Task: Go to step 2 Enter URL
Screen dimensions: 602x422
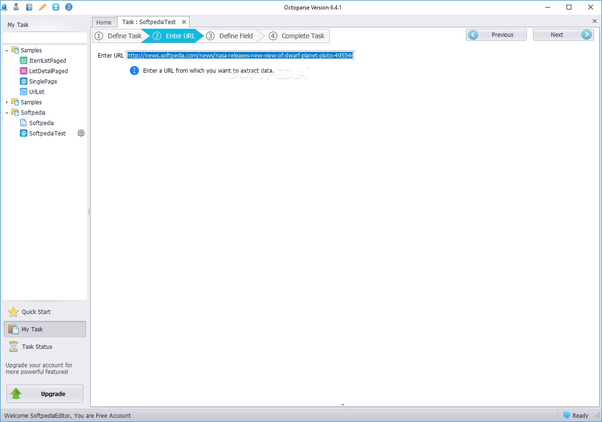Action: pos(174,36)
